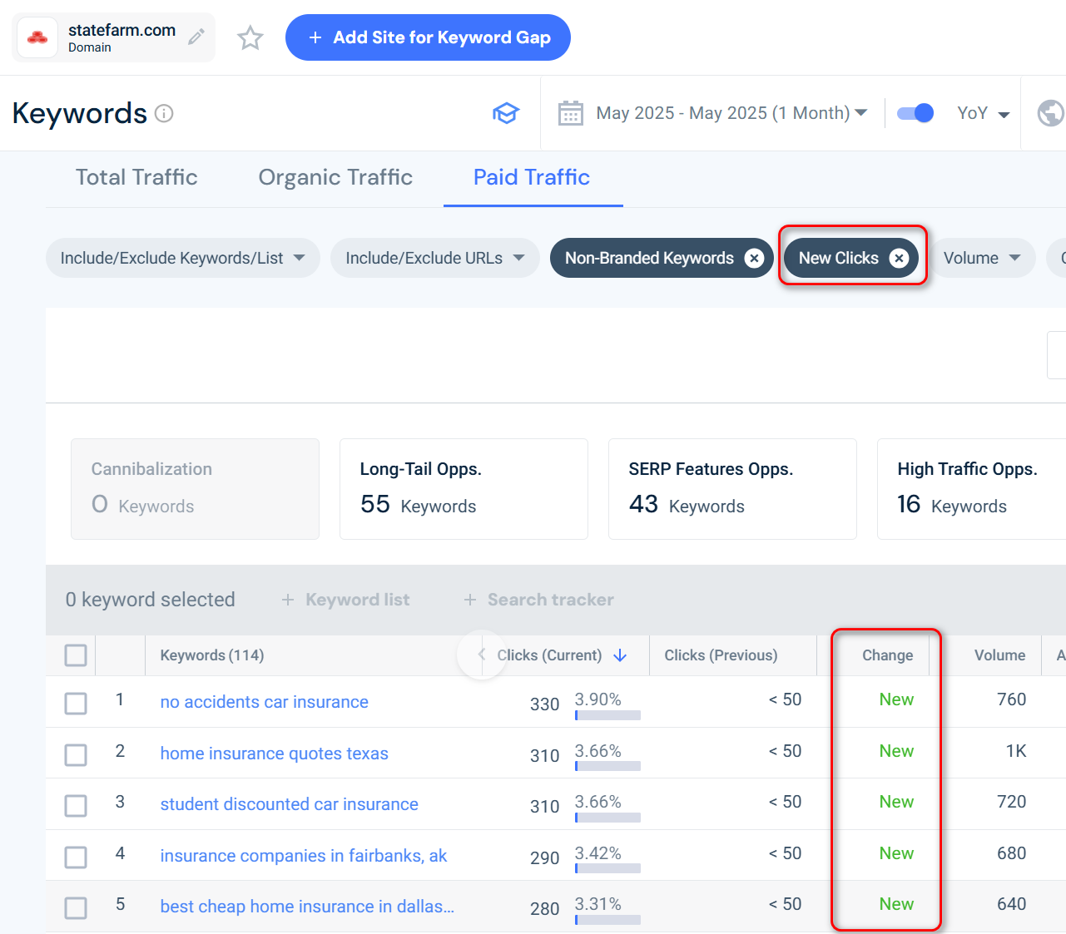Viewport: 1066px width, 934px height.
Task: Click the star favorite icon
Action: pos(250,37)
